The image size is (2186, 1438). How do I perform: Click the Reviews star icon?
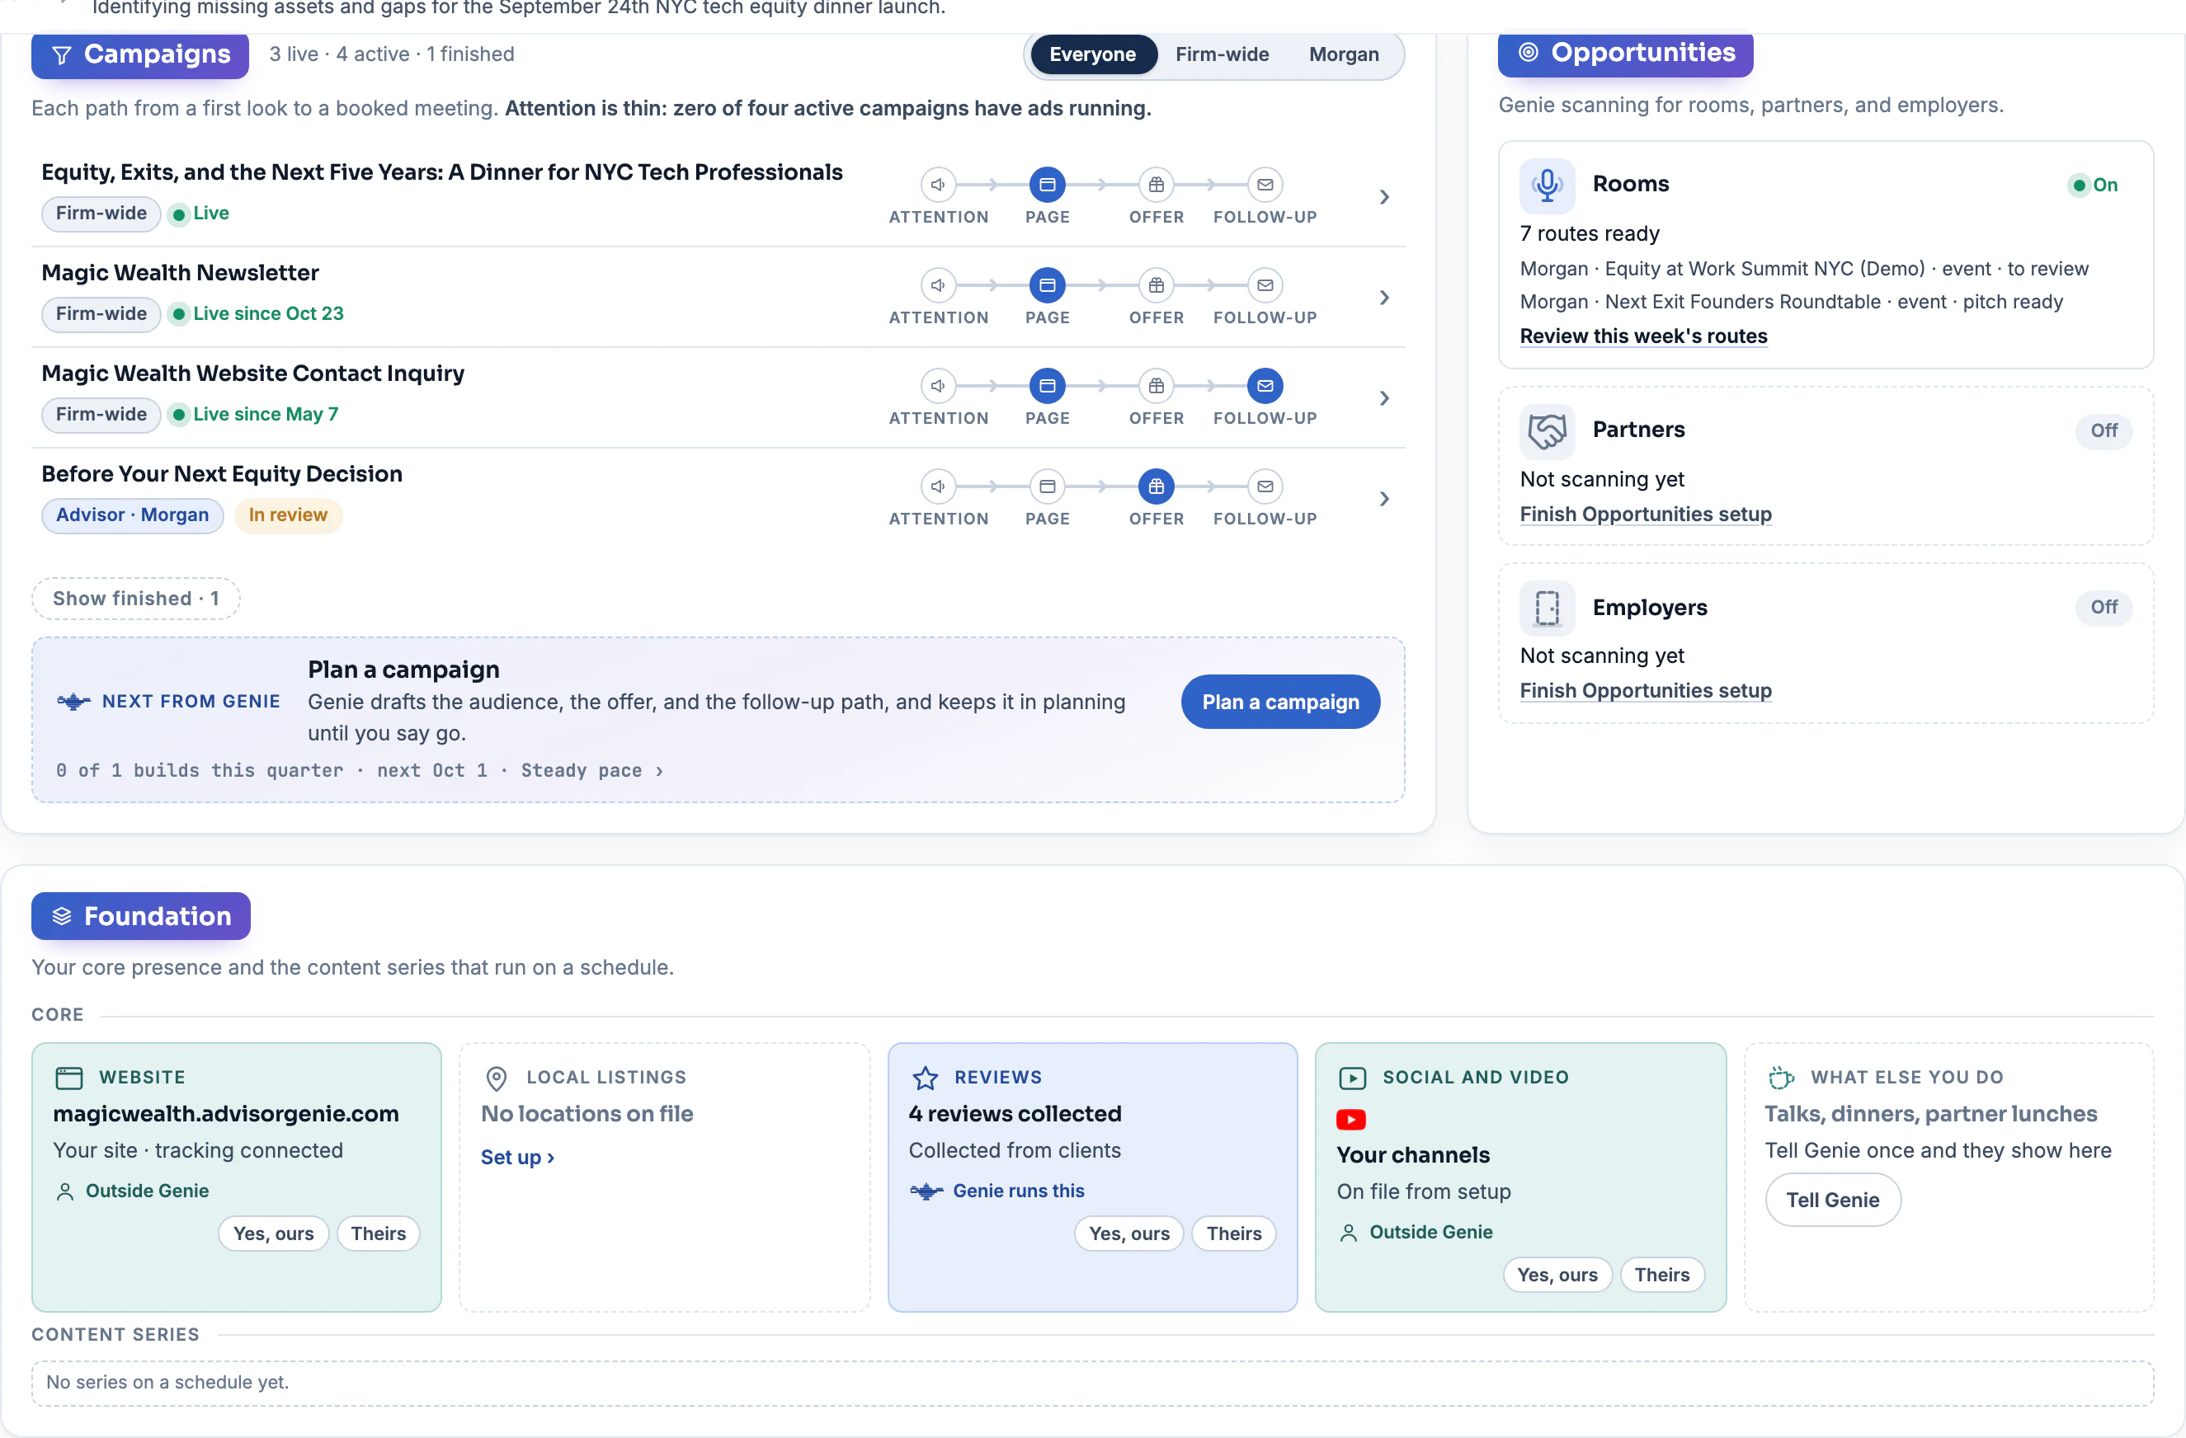tap(925, 1077)
